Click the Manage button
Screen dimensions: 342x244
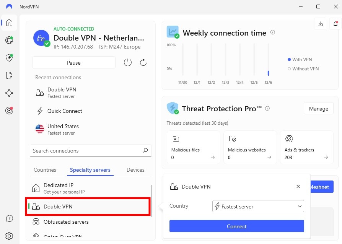coord(318,109)
